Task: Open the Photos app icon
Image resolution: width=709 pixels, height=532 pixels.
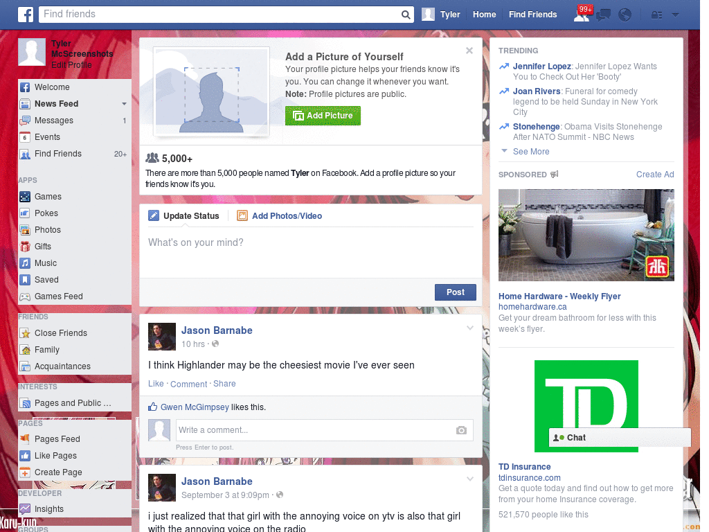Action: (25, 230)
